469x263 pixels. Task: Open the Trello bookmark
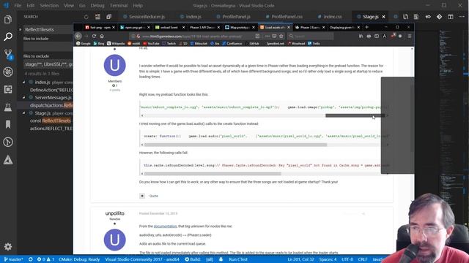tap(314, 44)
